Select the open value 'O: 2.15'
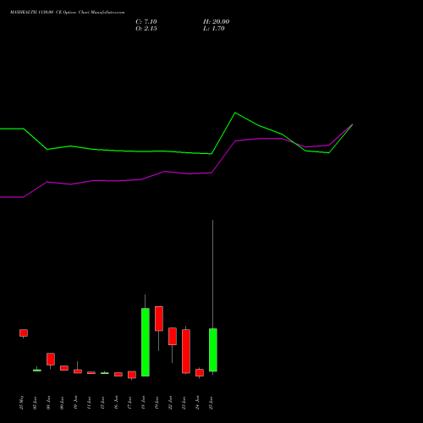The height and width of the screenshot is (423, 423). tap(146, 29)
